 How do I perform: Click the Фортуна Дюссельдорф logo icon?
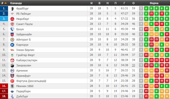(x=12, y=81)
